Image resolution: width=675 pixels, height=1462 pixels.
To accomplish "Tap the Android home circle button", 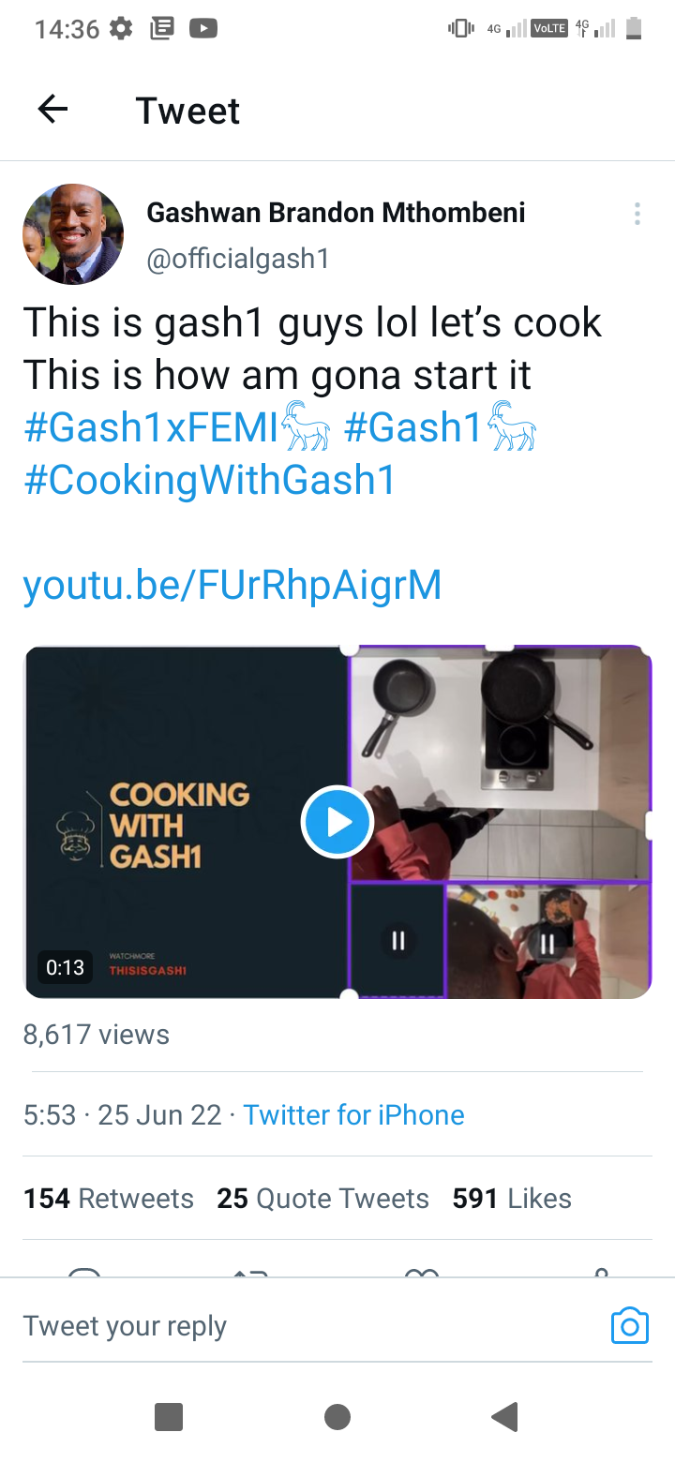I will point(337,1417).
